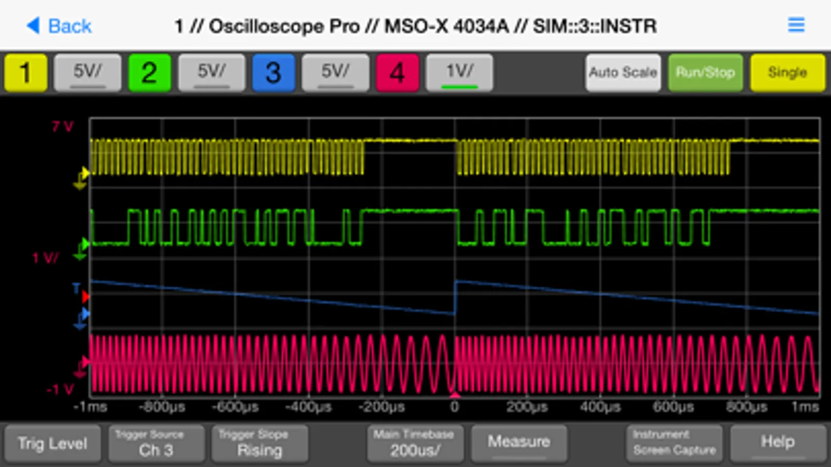The width and height of the screenshot is (831, 467).
Task: Open channel 2 5V/ scale setting
Action: tap(212, 73)
